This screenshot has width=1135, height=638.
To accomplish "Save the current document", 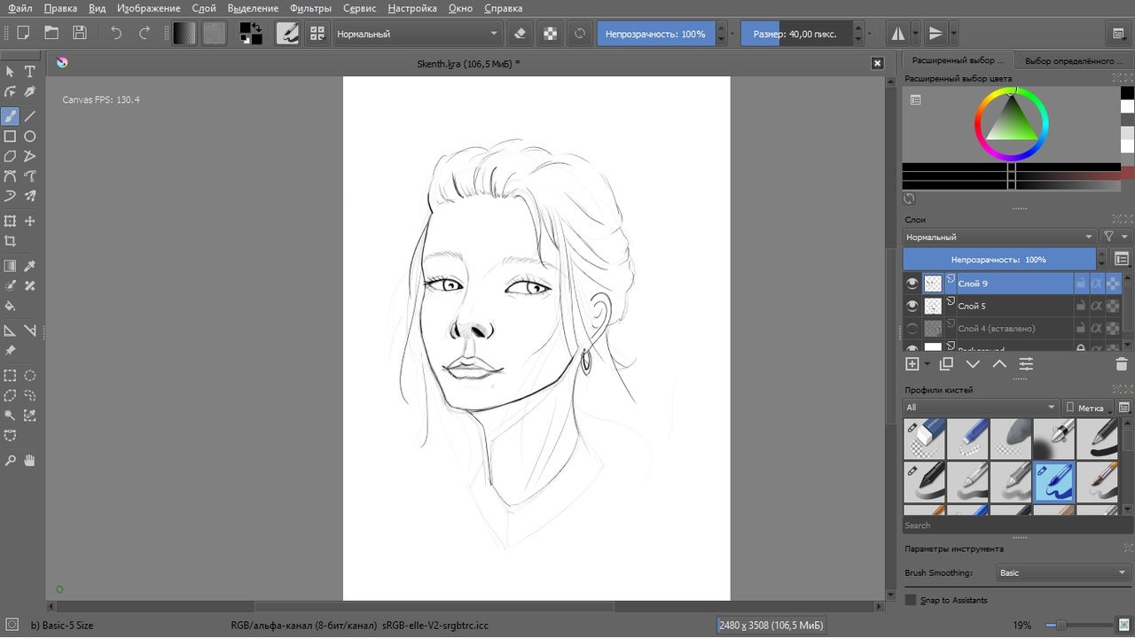I will pos(80,34).
